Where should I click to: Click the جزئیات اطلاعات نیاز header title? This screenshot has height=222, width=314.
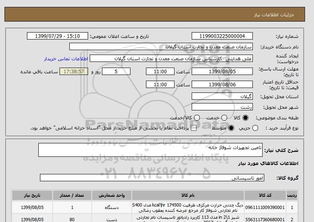click(274, 15)
